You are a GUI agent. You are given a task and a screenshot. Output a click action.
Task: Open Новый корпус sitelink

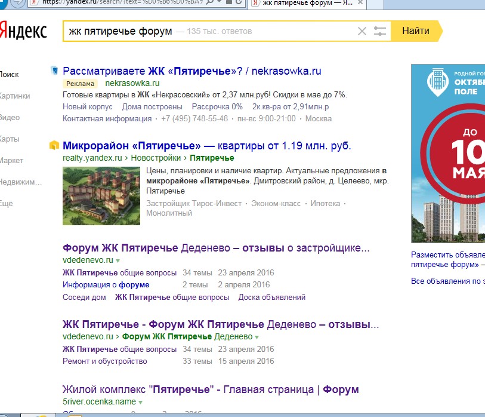(88, 107)
